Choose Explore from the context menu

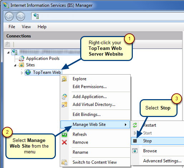(95, 79)
